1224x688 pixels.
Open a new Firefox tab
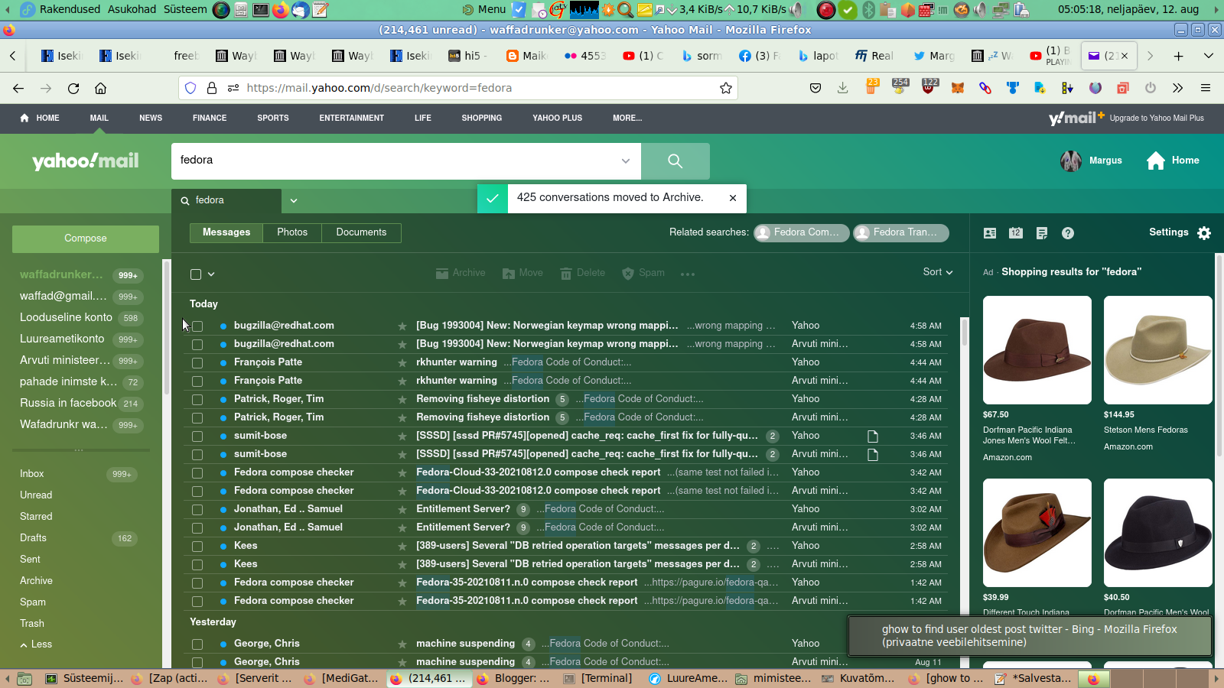click(x=1179, y=56)
